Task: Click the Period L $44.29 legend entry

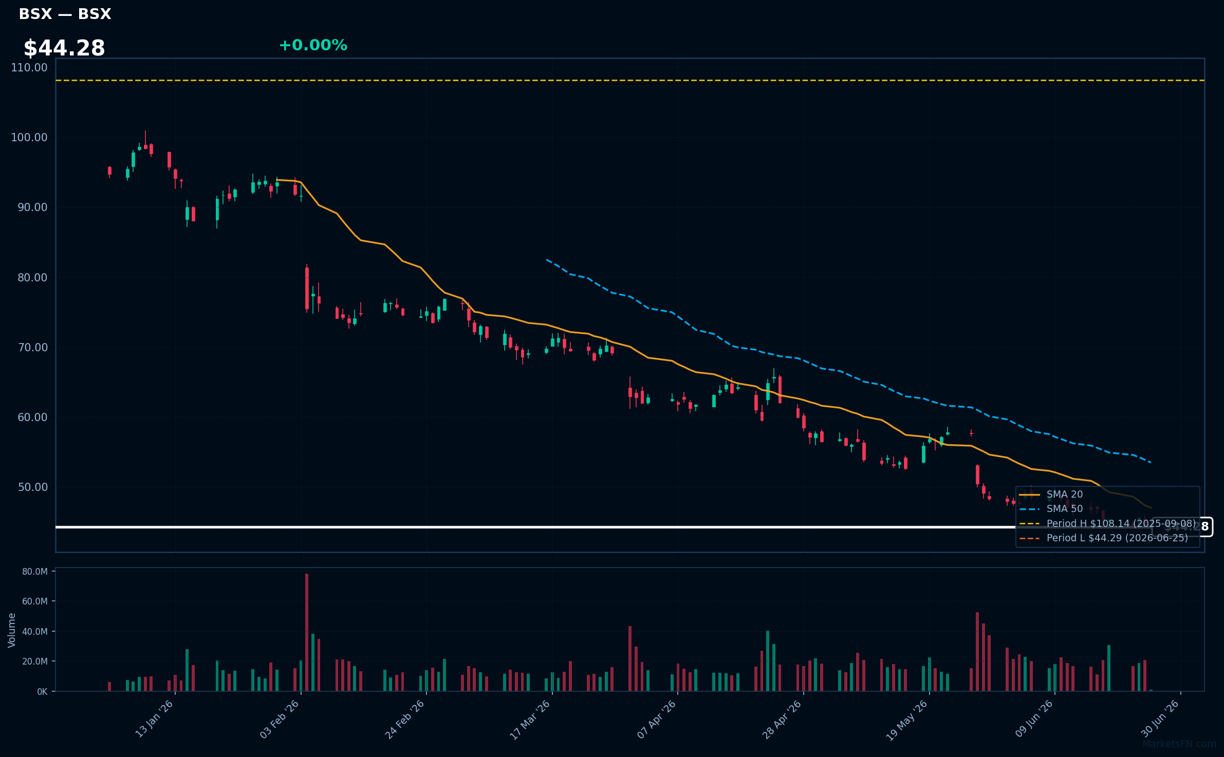Action: tap(1104, 538)
